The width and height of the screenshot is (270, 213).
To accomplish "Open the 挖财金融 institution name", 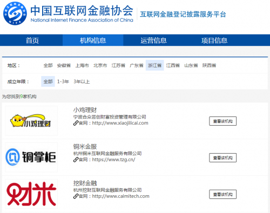I will [85, 183].
